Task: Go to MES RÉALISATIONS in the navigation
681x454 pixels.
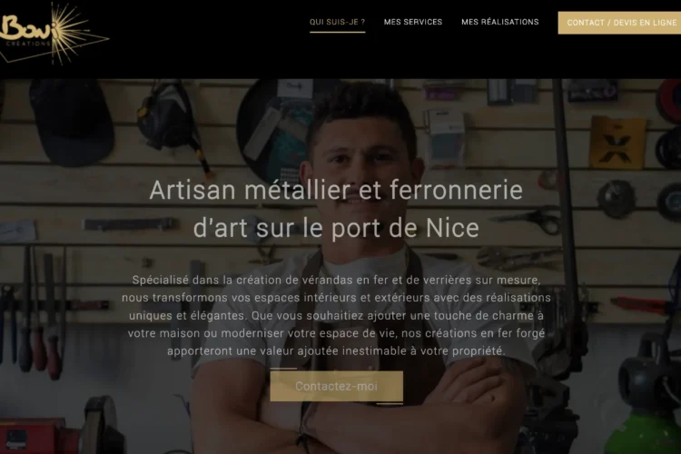Action: click(500, 22)
